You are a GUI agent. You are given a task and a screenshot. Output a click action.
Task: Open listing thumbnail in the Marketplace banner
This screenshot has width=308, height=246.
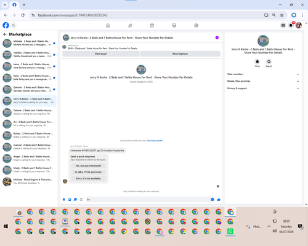tap(64, 47)
